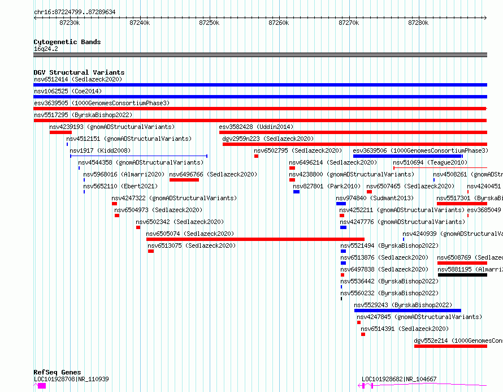Click the nsv6497838 (Sedlazeck2020) label
The width and height of the screenshot is (503, 392).
[384, 269]
